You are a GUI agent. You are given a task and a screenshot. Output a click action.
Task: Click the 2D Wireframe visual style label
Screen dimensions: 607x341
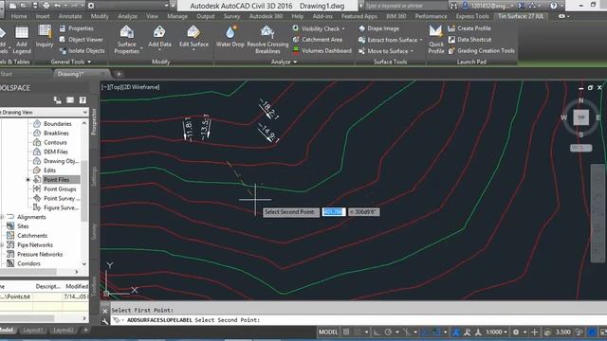[x=139, y=87]
